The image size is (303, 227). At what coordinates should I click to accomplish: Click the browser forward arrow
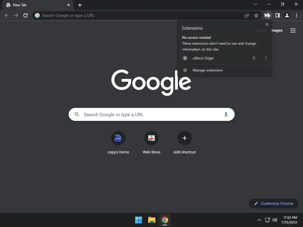(x=16, y=15)
